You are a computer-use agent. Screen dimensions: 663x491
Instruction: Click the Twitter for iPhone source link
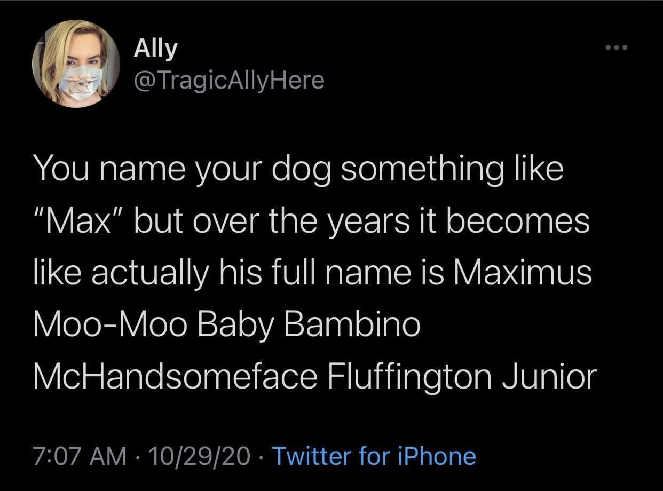(x=374, y=456)
